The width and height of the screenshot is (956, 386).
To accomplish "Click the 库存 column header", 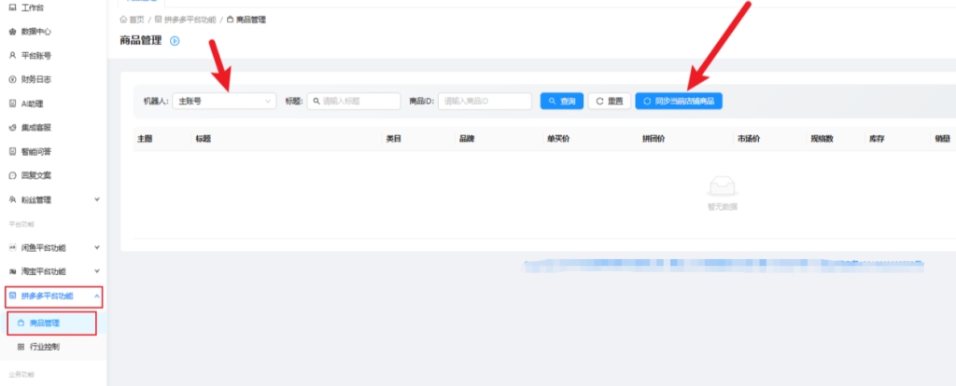I will coord(876,139).
